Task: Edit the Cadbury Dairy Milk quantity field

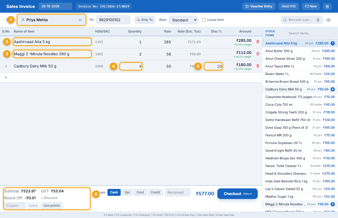Action: coord(131,66)
